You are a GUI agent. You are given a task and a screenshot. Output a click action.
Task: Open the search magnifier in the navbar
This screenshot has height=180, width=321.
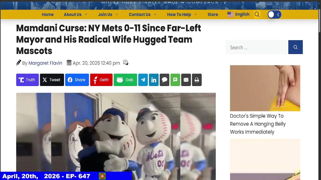pyautogui.click(x=257, y=14)
